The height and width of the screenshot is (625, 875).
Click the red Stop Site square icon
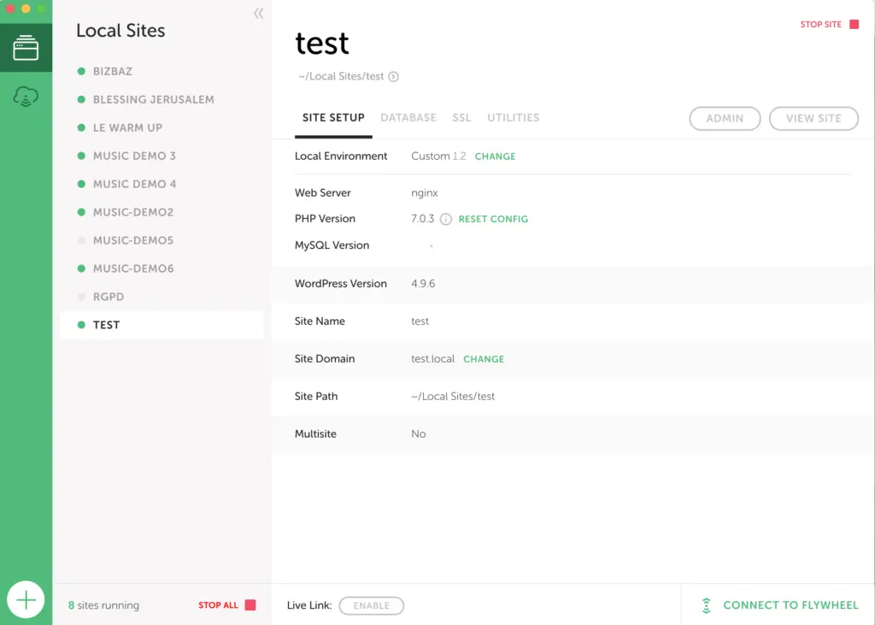[x=854, y=24]
